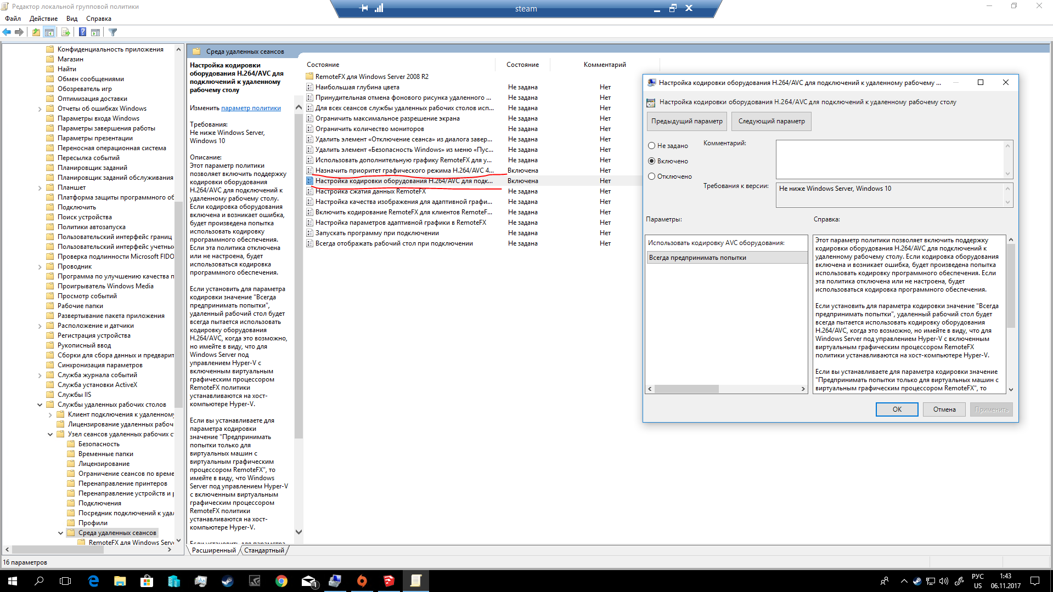
Task: Open File Explorer from the taskbar
Action: (120, 581)
